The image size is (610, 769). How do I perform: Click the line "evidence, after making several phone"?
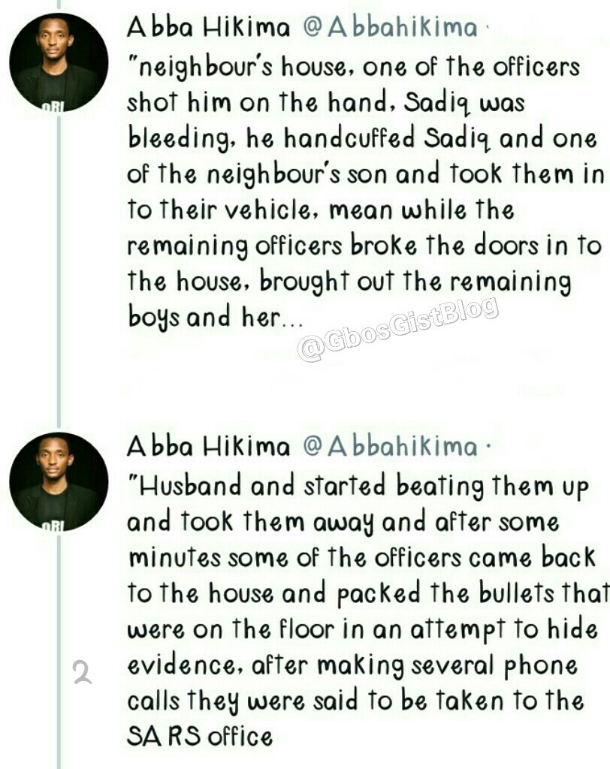click(352, 666)
